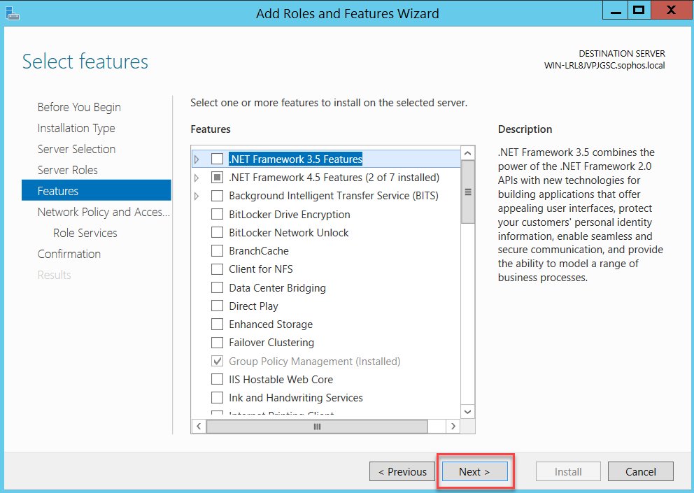Switch to Server Roles page
The image size is (694, 493).
click(68, 170)
